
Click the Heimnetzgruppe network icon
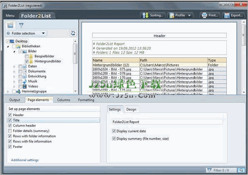18,91
